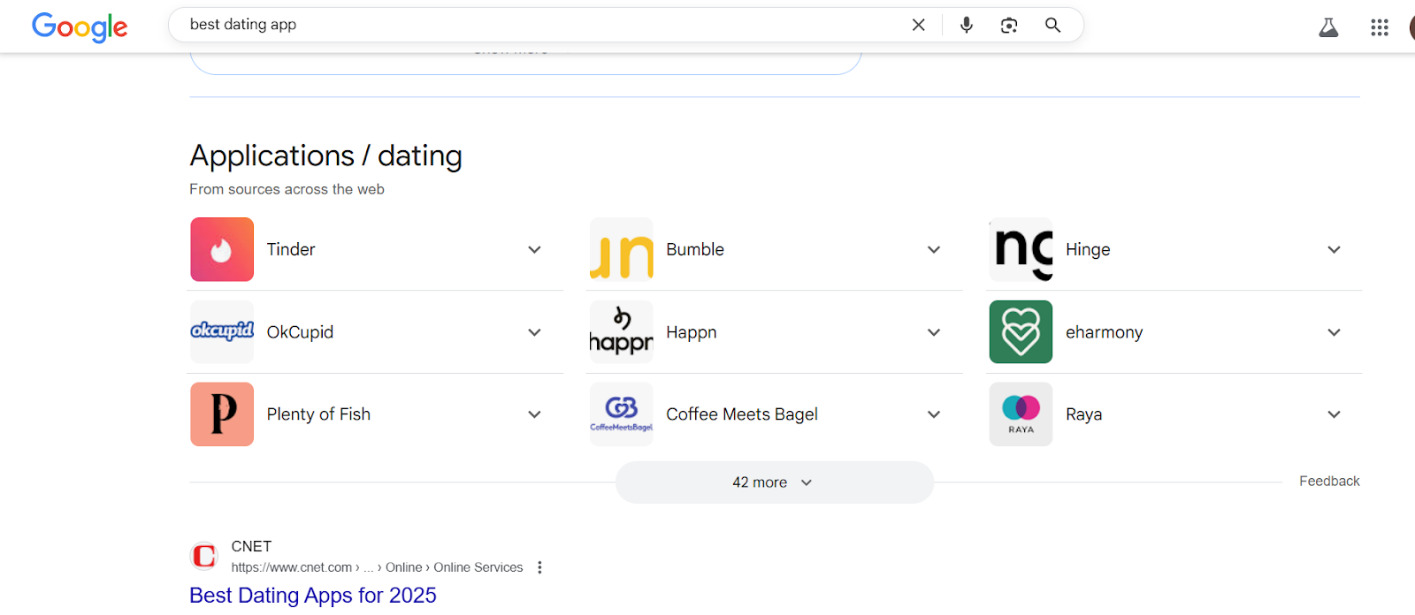Click into the search input field

(x=544, y=25)
